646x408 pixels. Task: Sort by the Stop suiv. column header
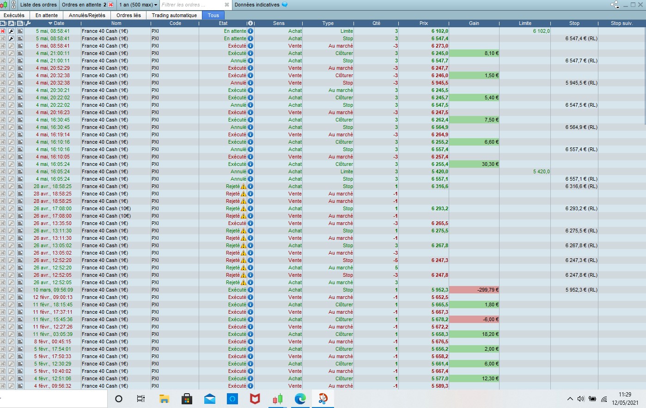point(622,23)
